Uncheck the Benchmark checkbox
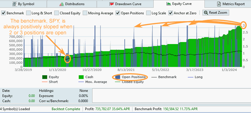The height and width of the screenshot is (113, 251). (3, 13)
